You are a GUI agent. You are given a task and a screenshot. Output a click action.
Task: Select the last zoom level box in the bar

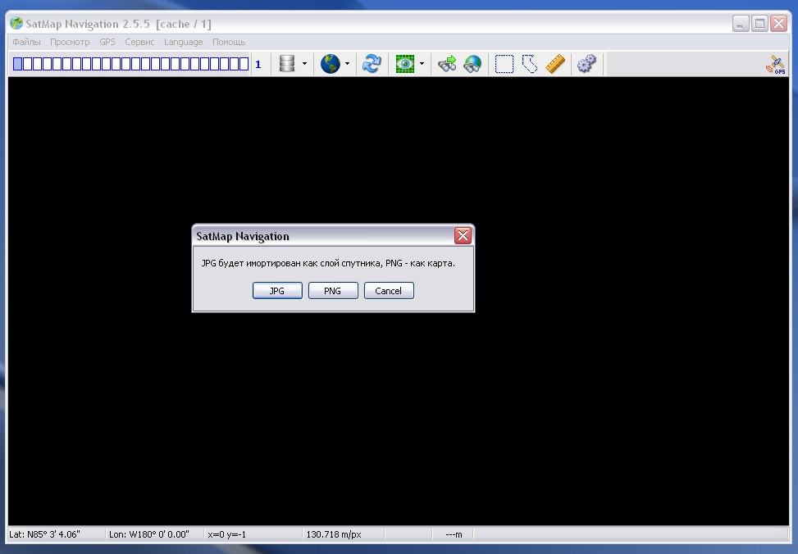pos(244,64)
